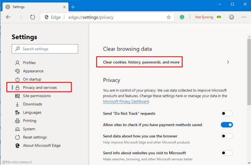Screen dimensions: 251x165
Task: Click the Profiles person icon
Action: pos(17,63)
